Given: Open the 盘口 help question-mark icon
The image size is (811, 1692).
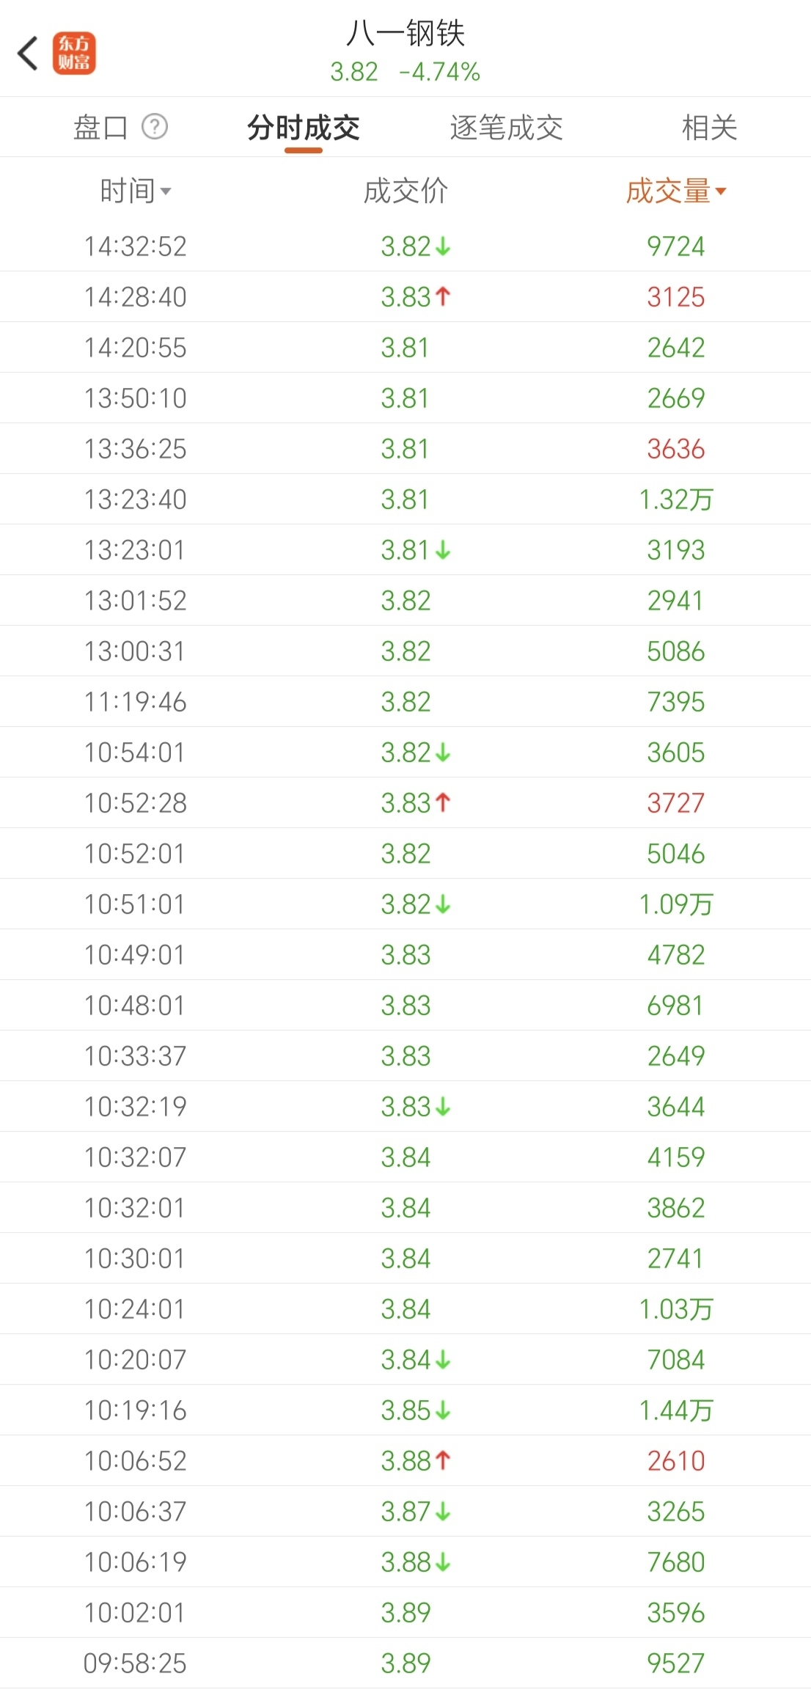Looking at the screenshot, I should [155, 127].
